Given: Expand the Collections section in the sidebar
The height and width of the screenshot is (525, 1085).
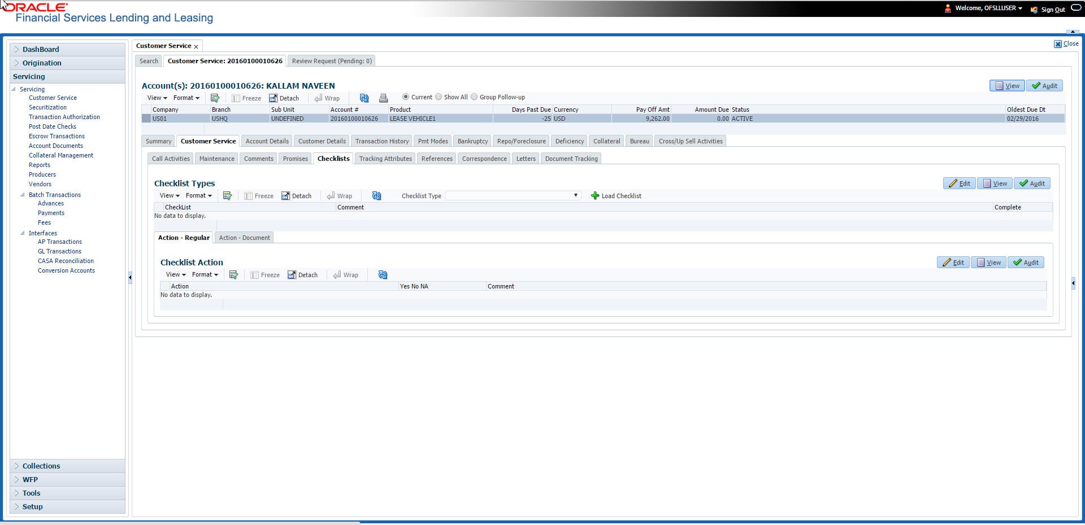Looking at the screenshot, I should pyautogui.click(x=67, y=466).
